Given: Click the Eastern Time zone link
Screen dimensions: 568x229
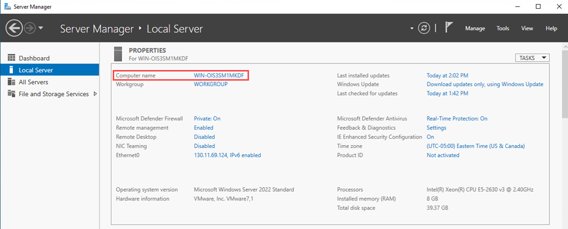Looking at the screenshot, I should pyautogui.click(x=475, y=146).
